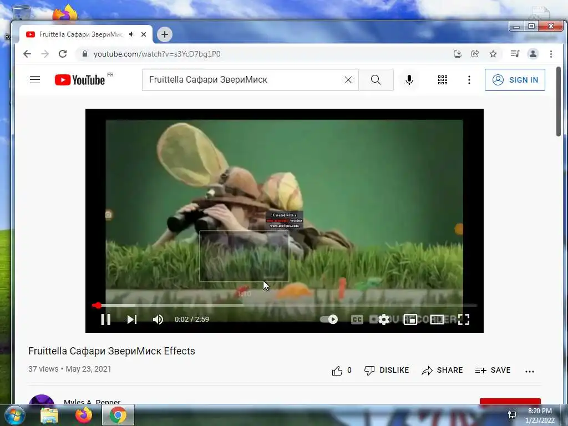Go forward in Chrome

tap(45, 54)
